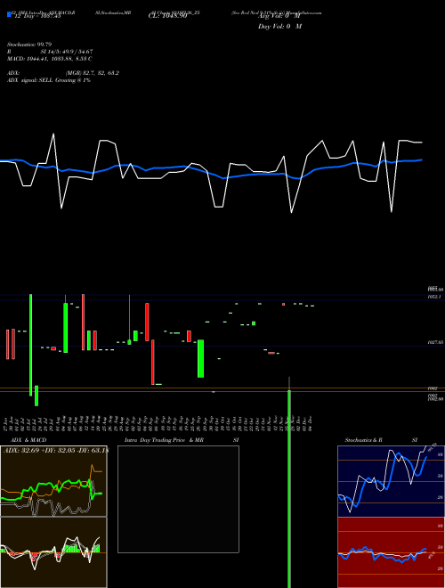Click the "12 Day = 1037.45" SMA value
Image resolution: width=445 pixels, height=588 pixels.
click(x=37, y=17)
